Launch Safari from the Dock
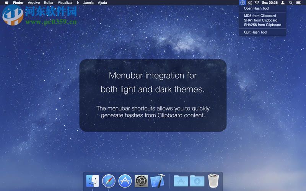 109,181
